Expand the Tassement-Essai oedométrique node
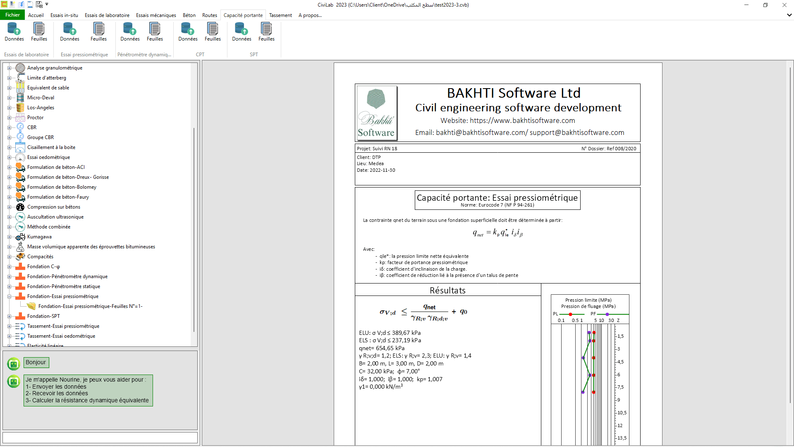Image resolution: width=794 pixels, height=447 pixels. (9, 336)
